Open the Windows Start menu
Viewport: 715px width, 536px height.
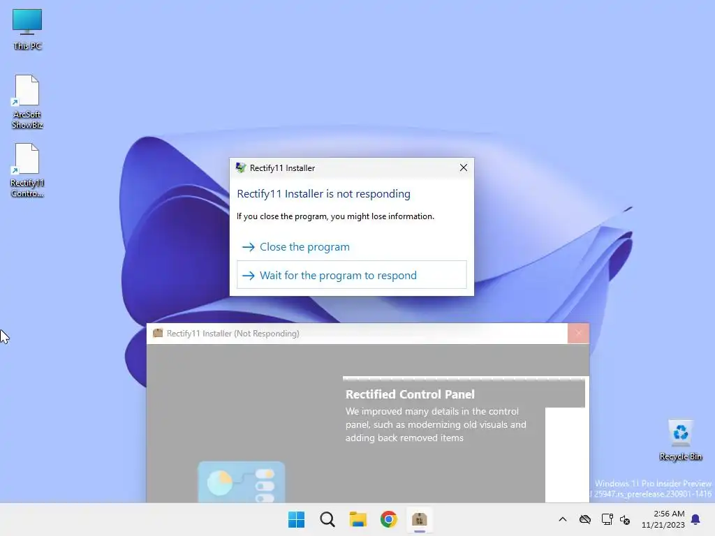click(x=296, y=519)
